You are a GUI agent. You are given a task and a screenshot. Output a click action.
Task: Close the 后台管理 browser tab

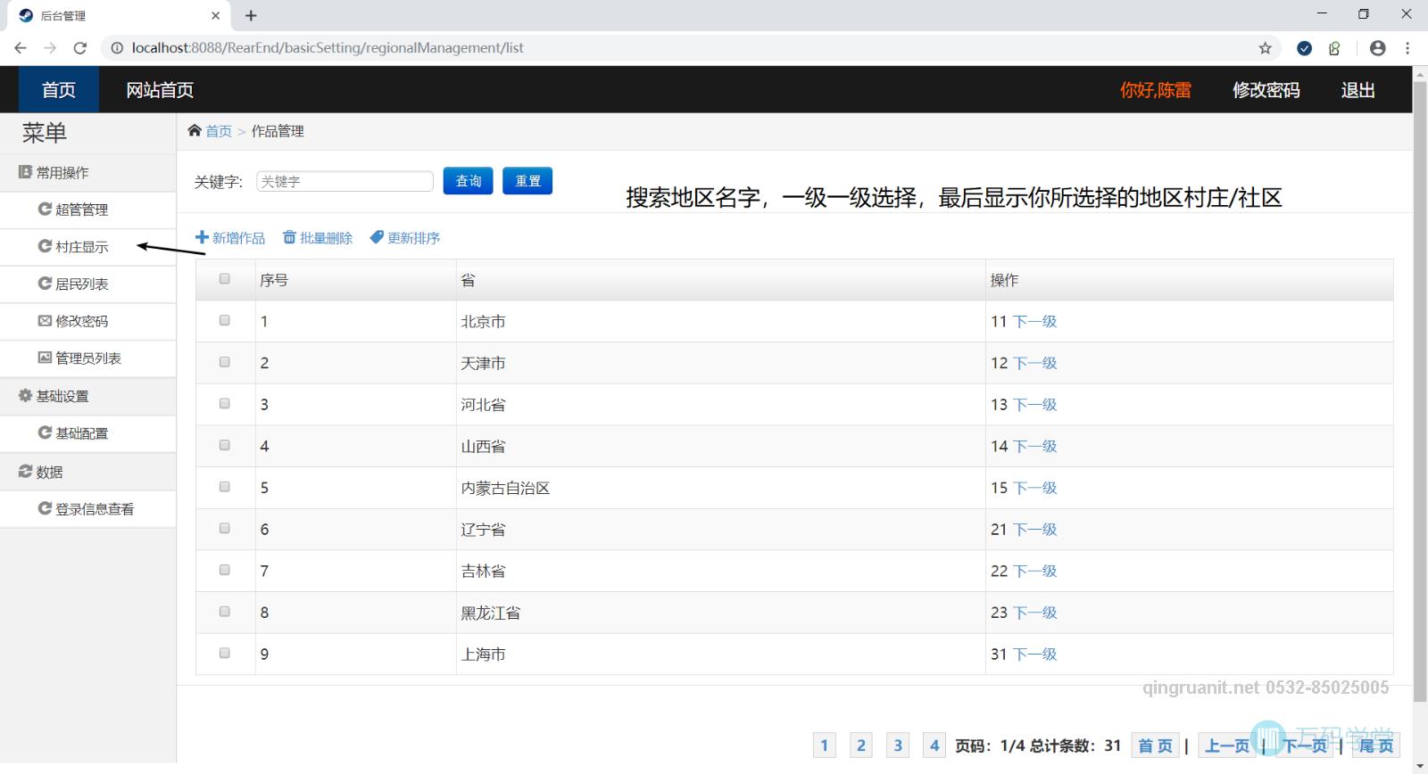click(215, 15)
